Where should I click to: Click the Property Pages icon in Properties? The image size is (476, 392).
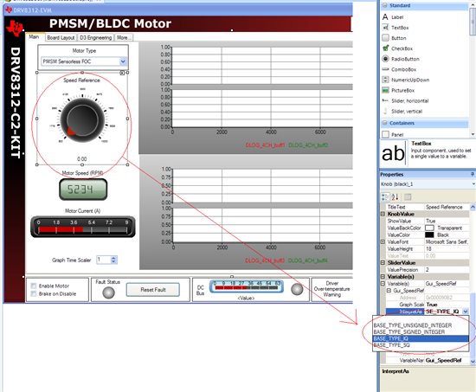(408, 197)
